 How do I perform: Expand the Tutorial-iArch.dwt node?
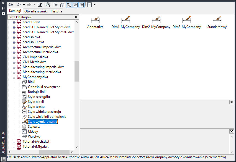[14, 142]
